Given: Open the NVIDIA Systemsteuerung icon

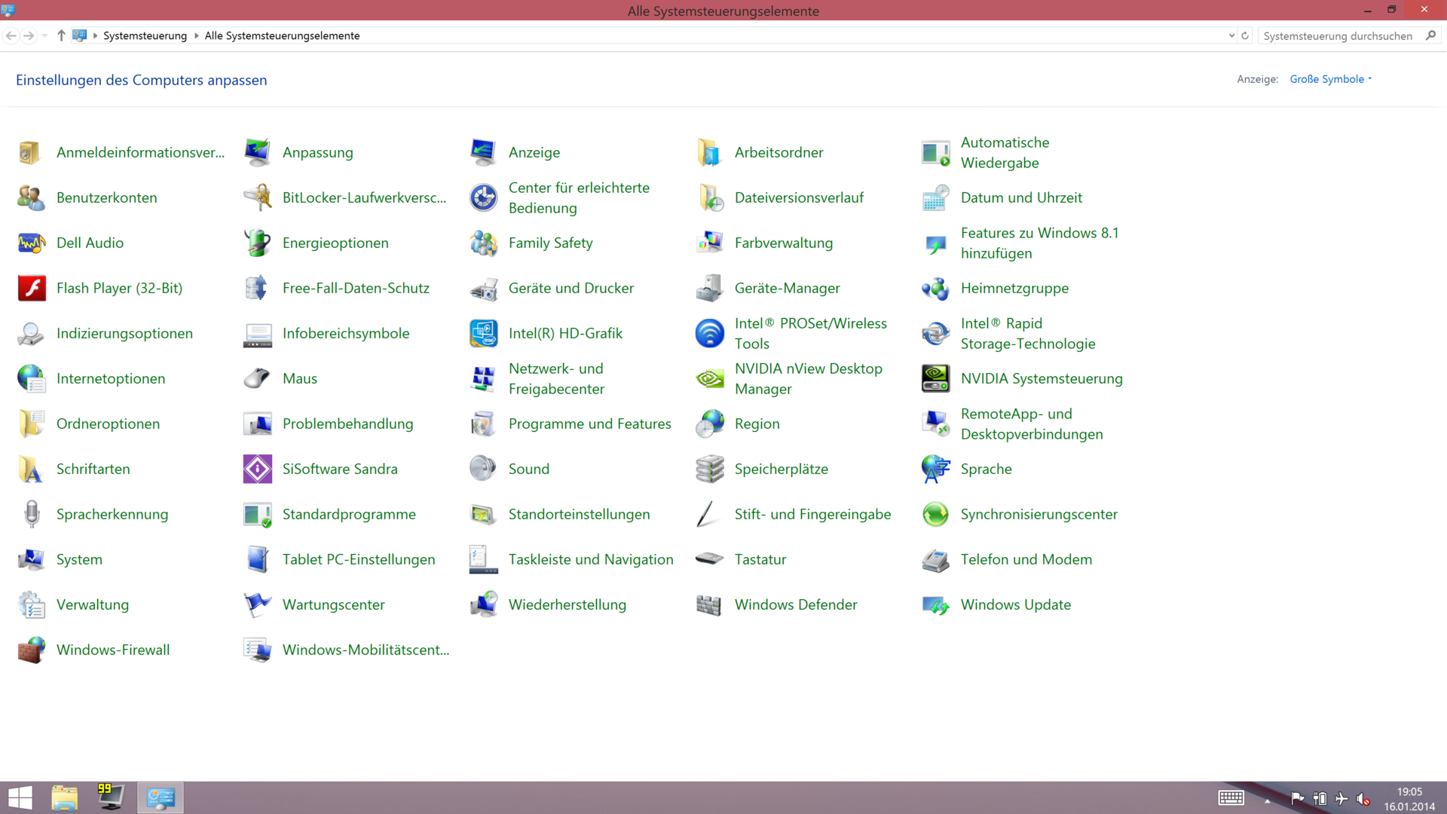Looking at the screenshot, I should coord(936,378).
